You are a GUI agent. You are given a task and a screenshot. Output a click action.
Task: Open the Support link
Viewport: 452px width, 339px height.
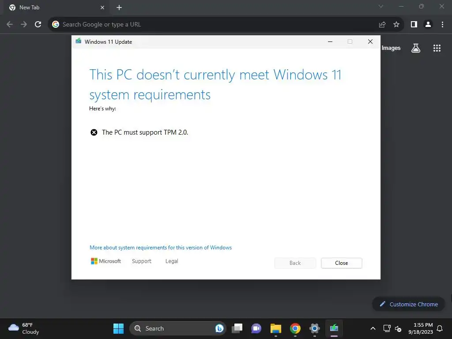142,261
